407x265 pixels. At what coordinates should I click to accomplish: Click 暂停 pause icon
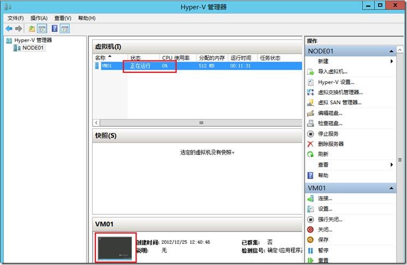[x=310, y=250]
